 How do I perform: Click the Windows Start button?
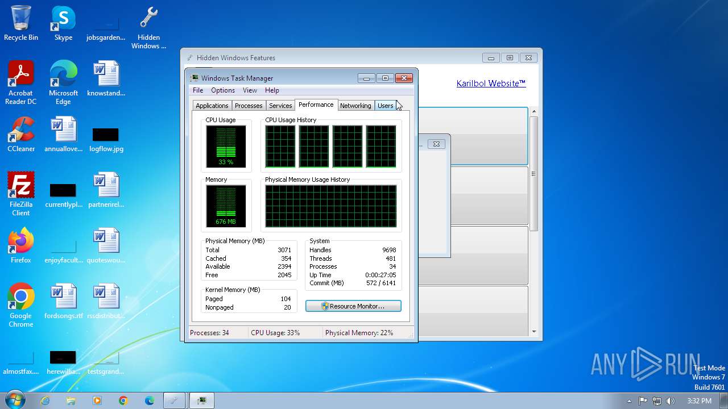point(15,400)
